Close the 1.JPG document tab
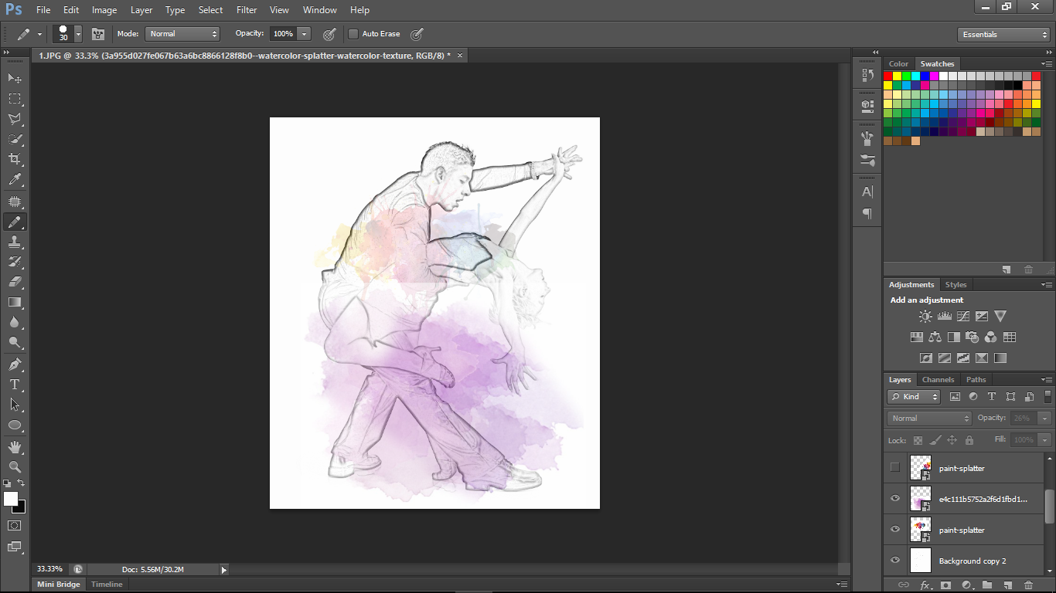Viewport: 1056px width, 593px height. click(x=460, y=55)
